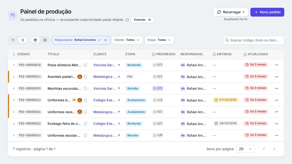
Task: Click warning icon on Aventais padari row
Action: (80, 77)
